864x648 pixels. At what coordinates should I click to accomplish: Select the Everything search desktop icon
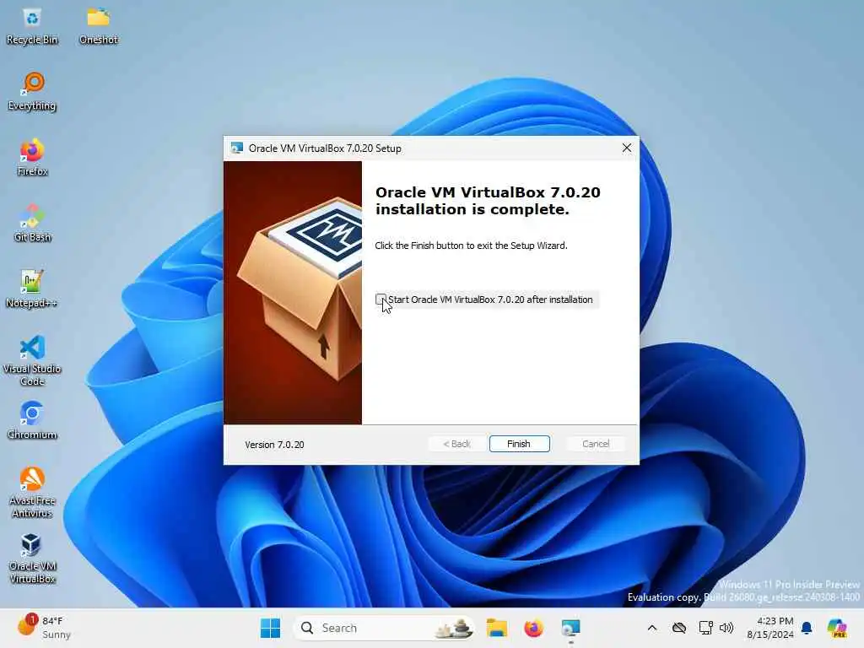(32, 91)
